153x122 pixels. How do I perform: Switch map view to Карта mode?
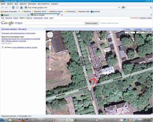pyautogui.click(x=140, y=33)
